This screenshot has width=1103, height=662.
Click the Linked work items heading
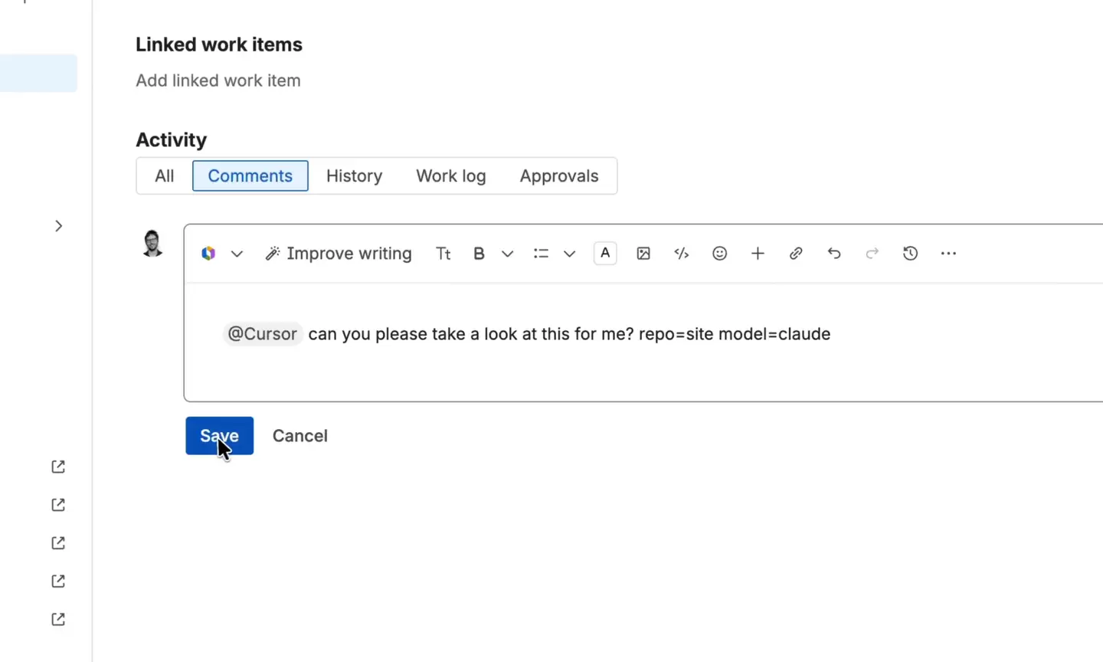tap(219, 44)
